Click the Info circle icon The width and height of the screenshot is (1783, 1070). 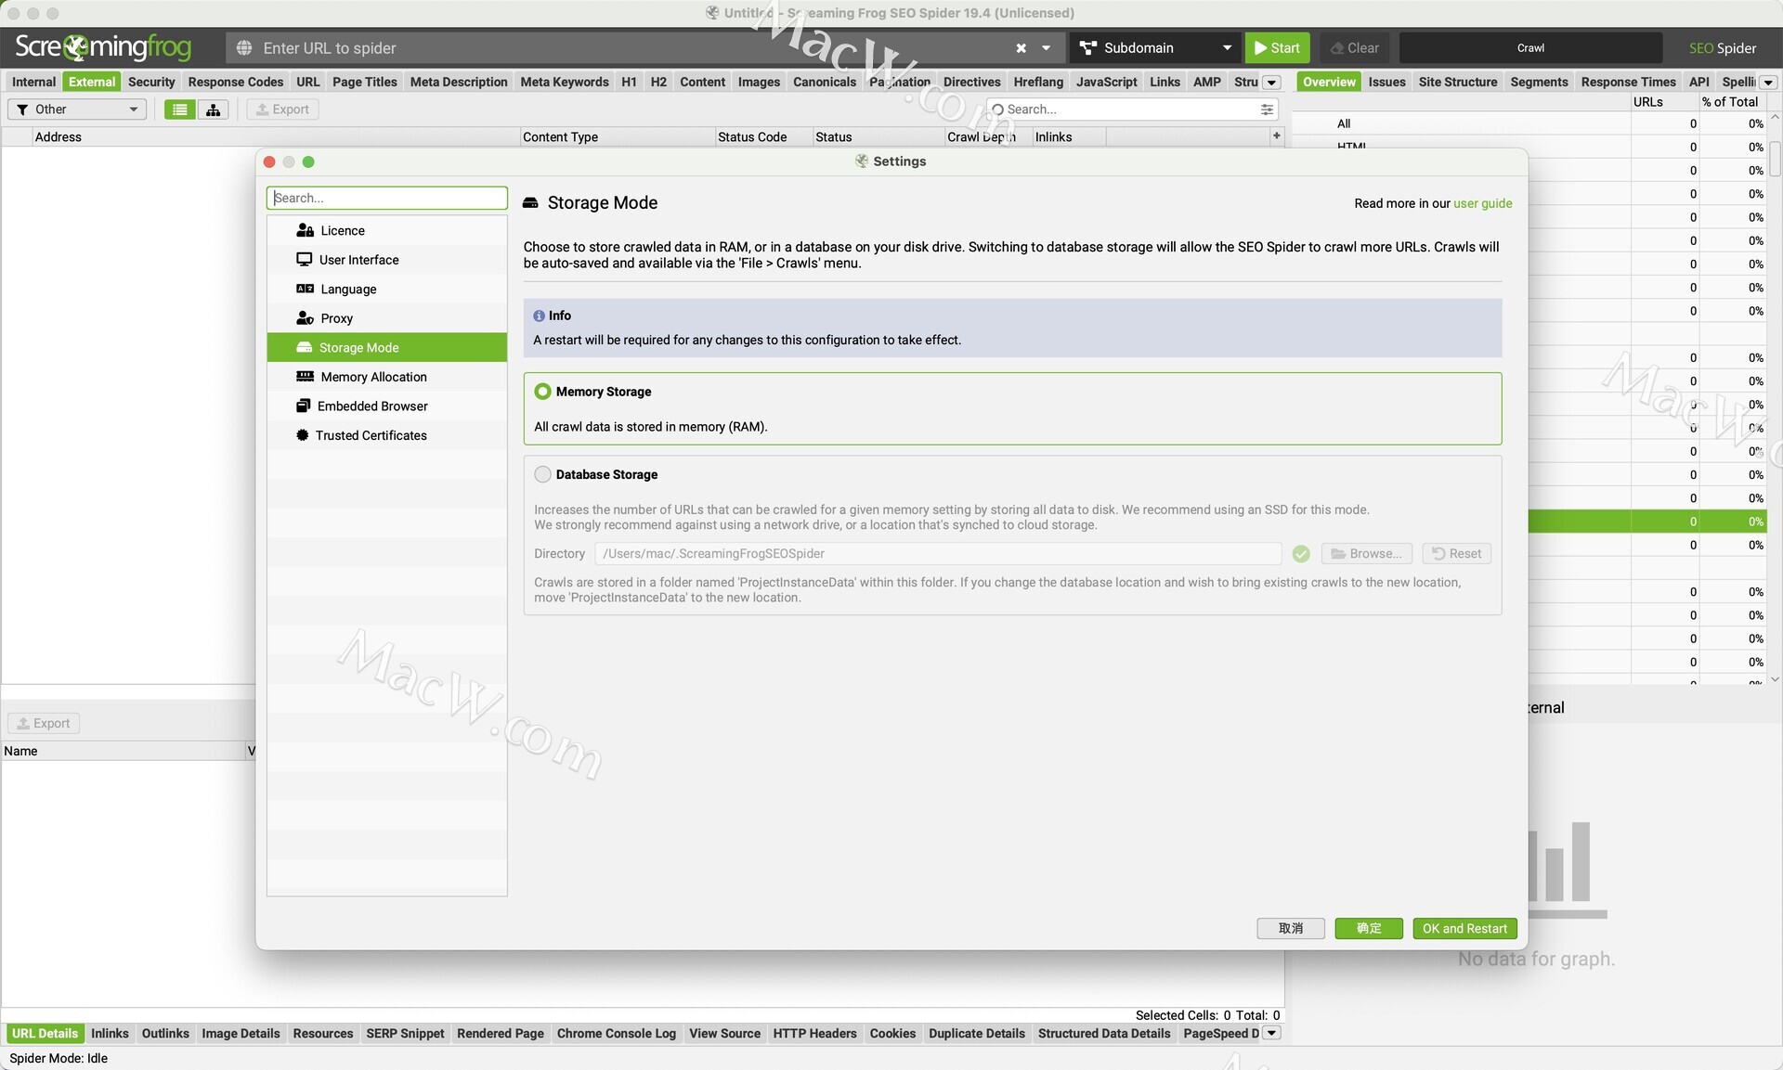pos(539,316)
